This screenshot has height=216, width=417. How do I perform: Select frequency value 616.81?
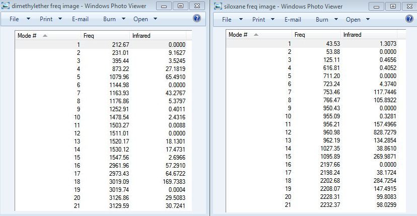coord(331,68)
